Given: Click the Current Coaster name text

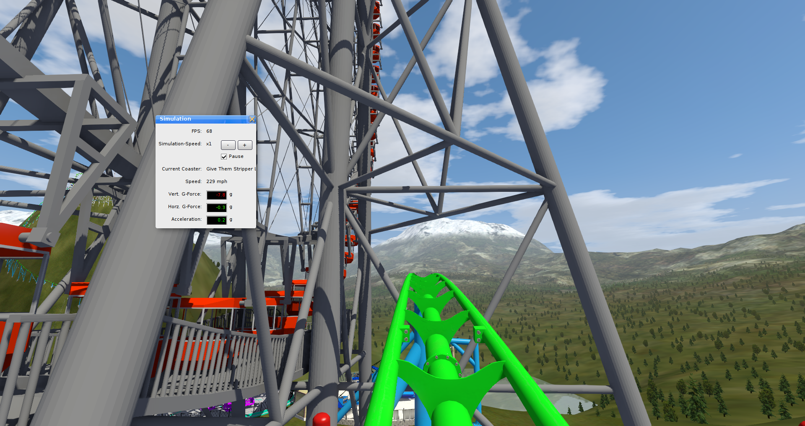Looking at the screenshot, I should 230,169.
